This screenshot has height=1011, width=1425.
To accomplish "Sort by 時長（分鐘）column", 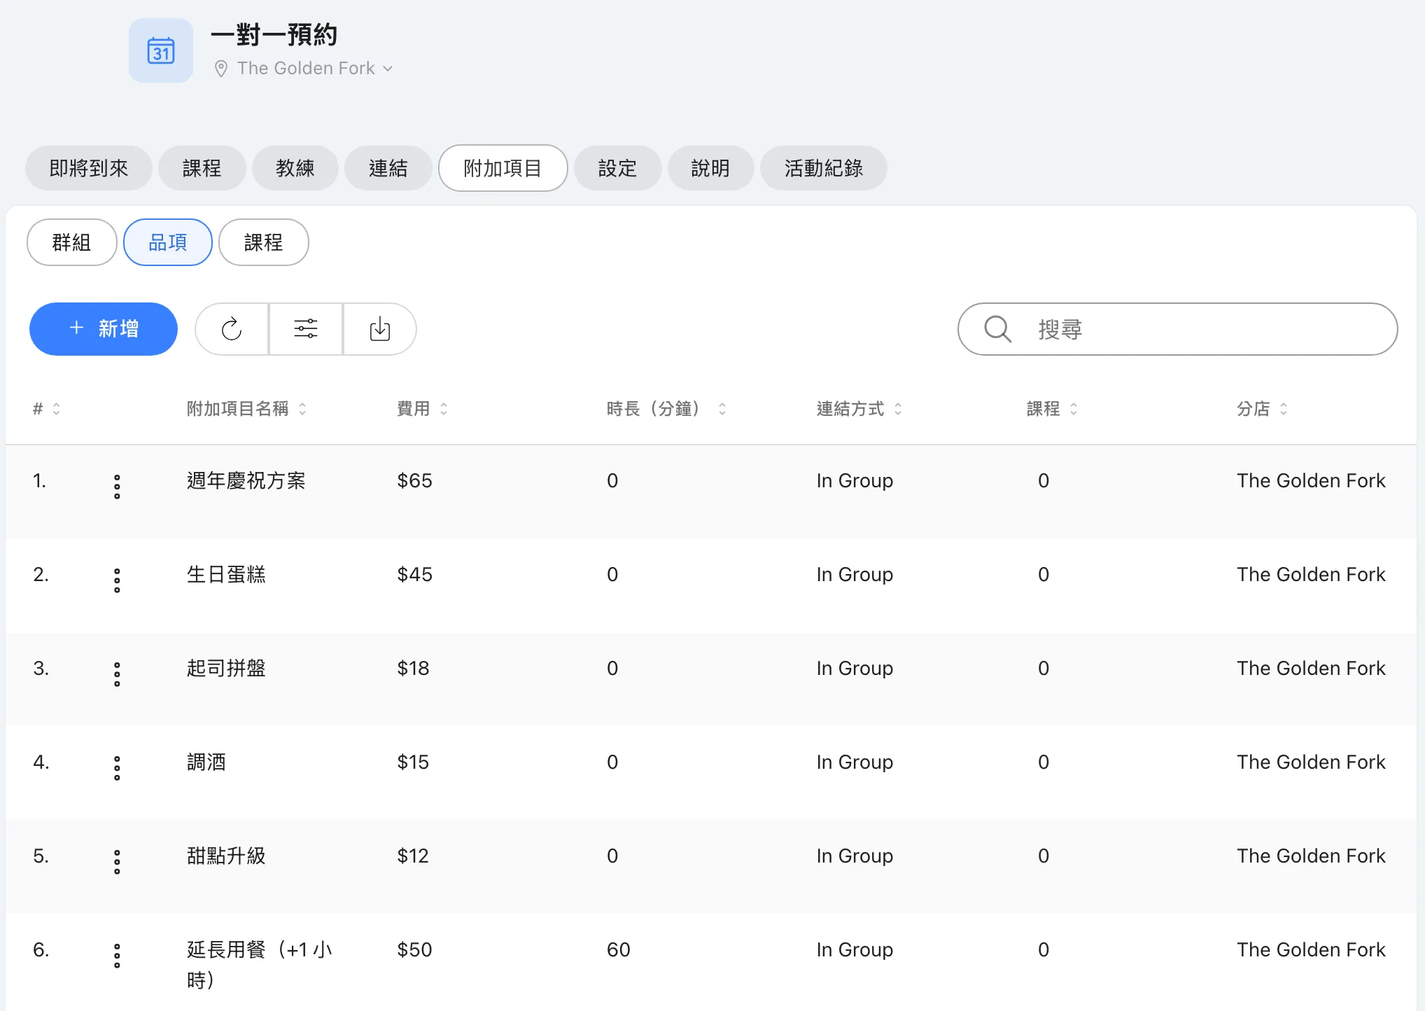I will pos(666,409).
